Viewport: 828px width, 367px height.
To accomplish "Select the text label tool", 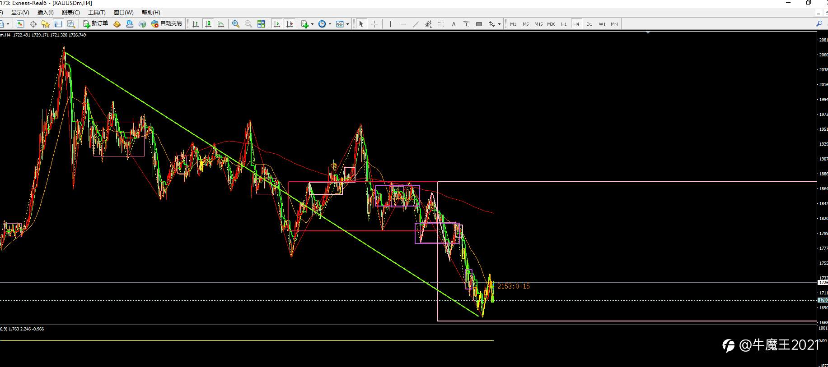I will [x=467, y=24].
